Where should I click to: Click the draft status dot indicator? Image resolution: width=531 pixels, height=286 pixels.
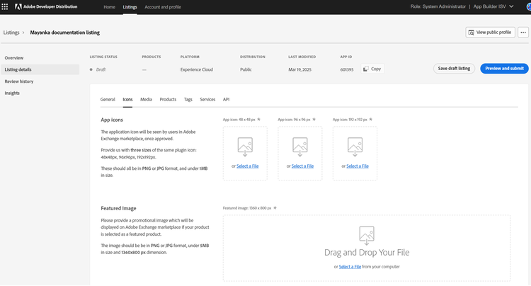tap(91, 69)
